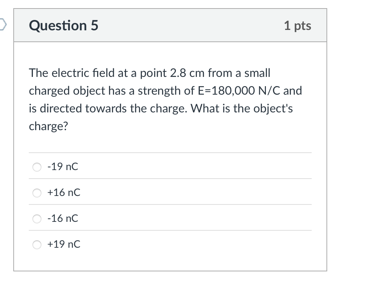Click the question header bar
This screenshot has height=298, width=373.
pyautogui.click(x=185, y=25)
